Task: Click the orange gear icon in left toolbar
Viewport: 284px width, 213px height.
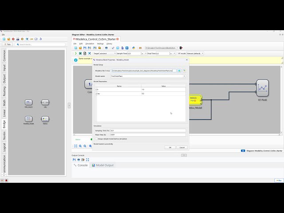Action: click(x=22, y=39)
